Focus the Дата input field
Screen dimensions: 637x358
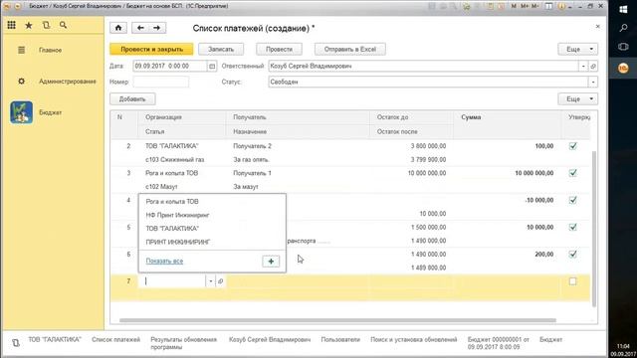point(170,66)
